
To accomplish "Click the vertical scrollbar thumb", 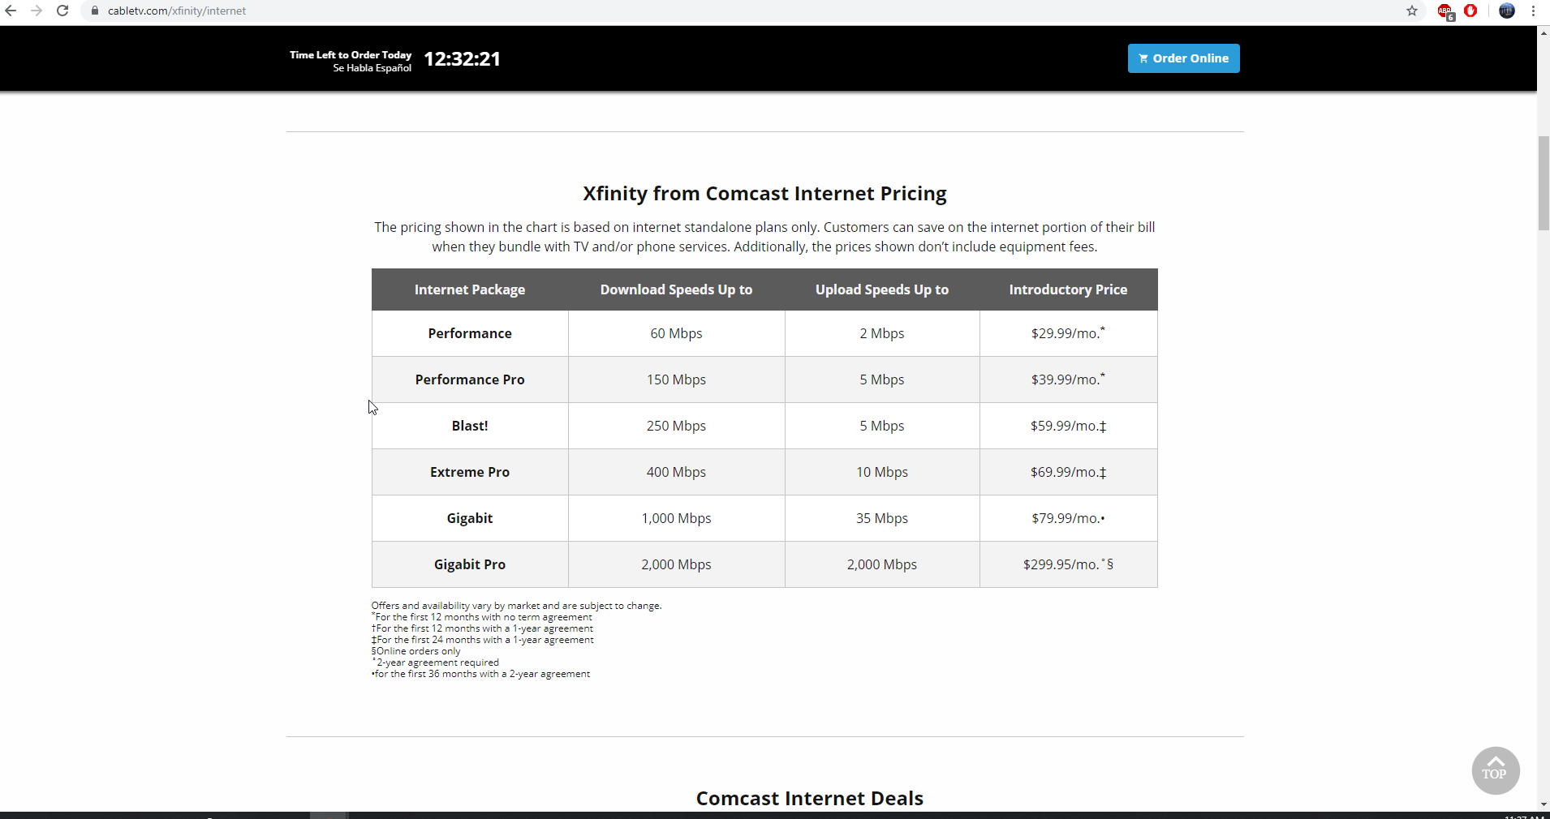I will [1543, 183].
